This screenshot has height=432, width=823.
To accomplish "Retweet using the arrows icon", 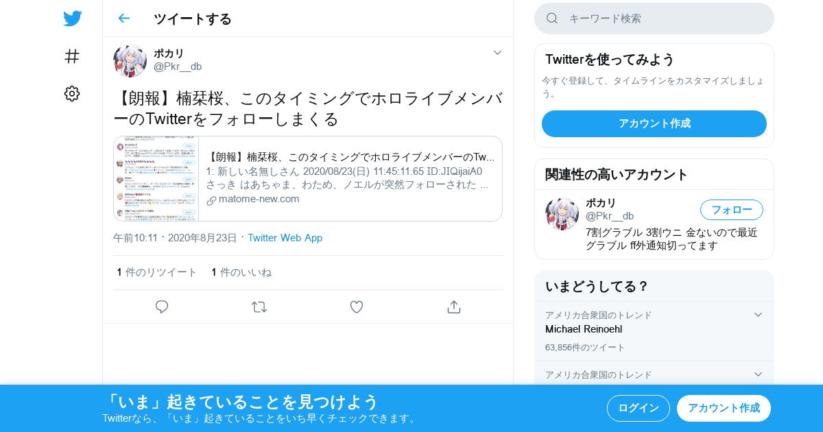I will point(259,307).
